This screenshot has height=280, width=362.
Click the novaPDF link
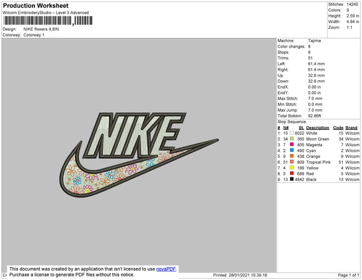[166, 269]
